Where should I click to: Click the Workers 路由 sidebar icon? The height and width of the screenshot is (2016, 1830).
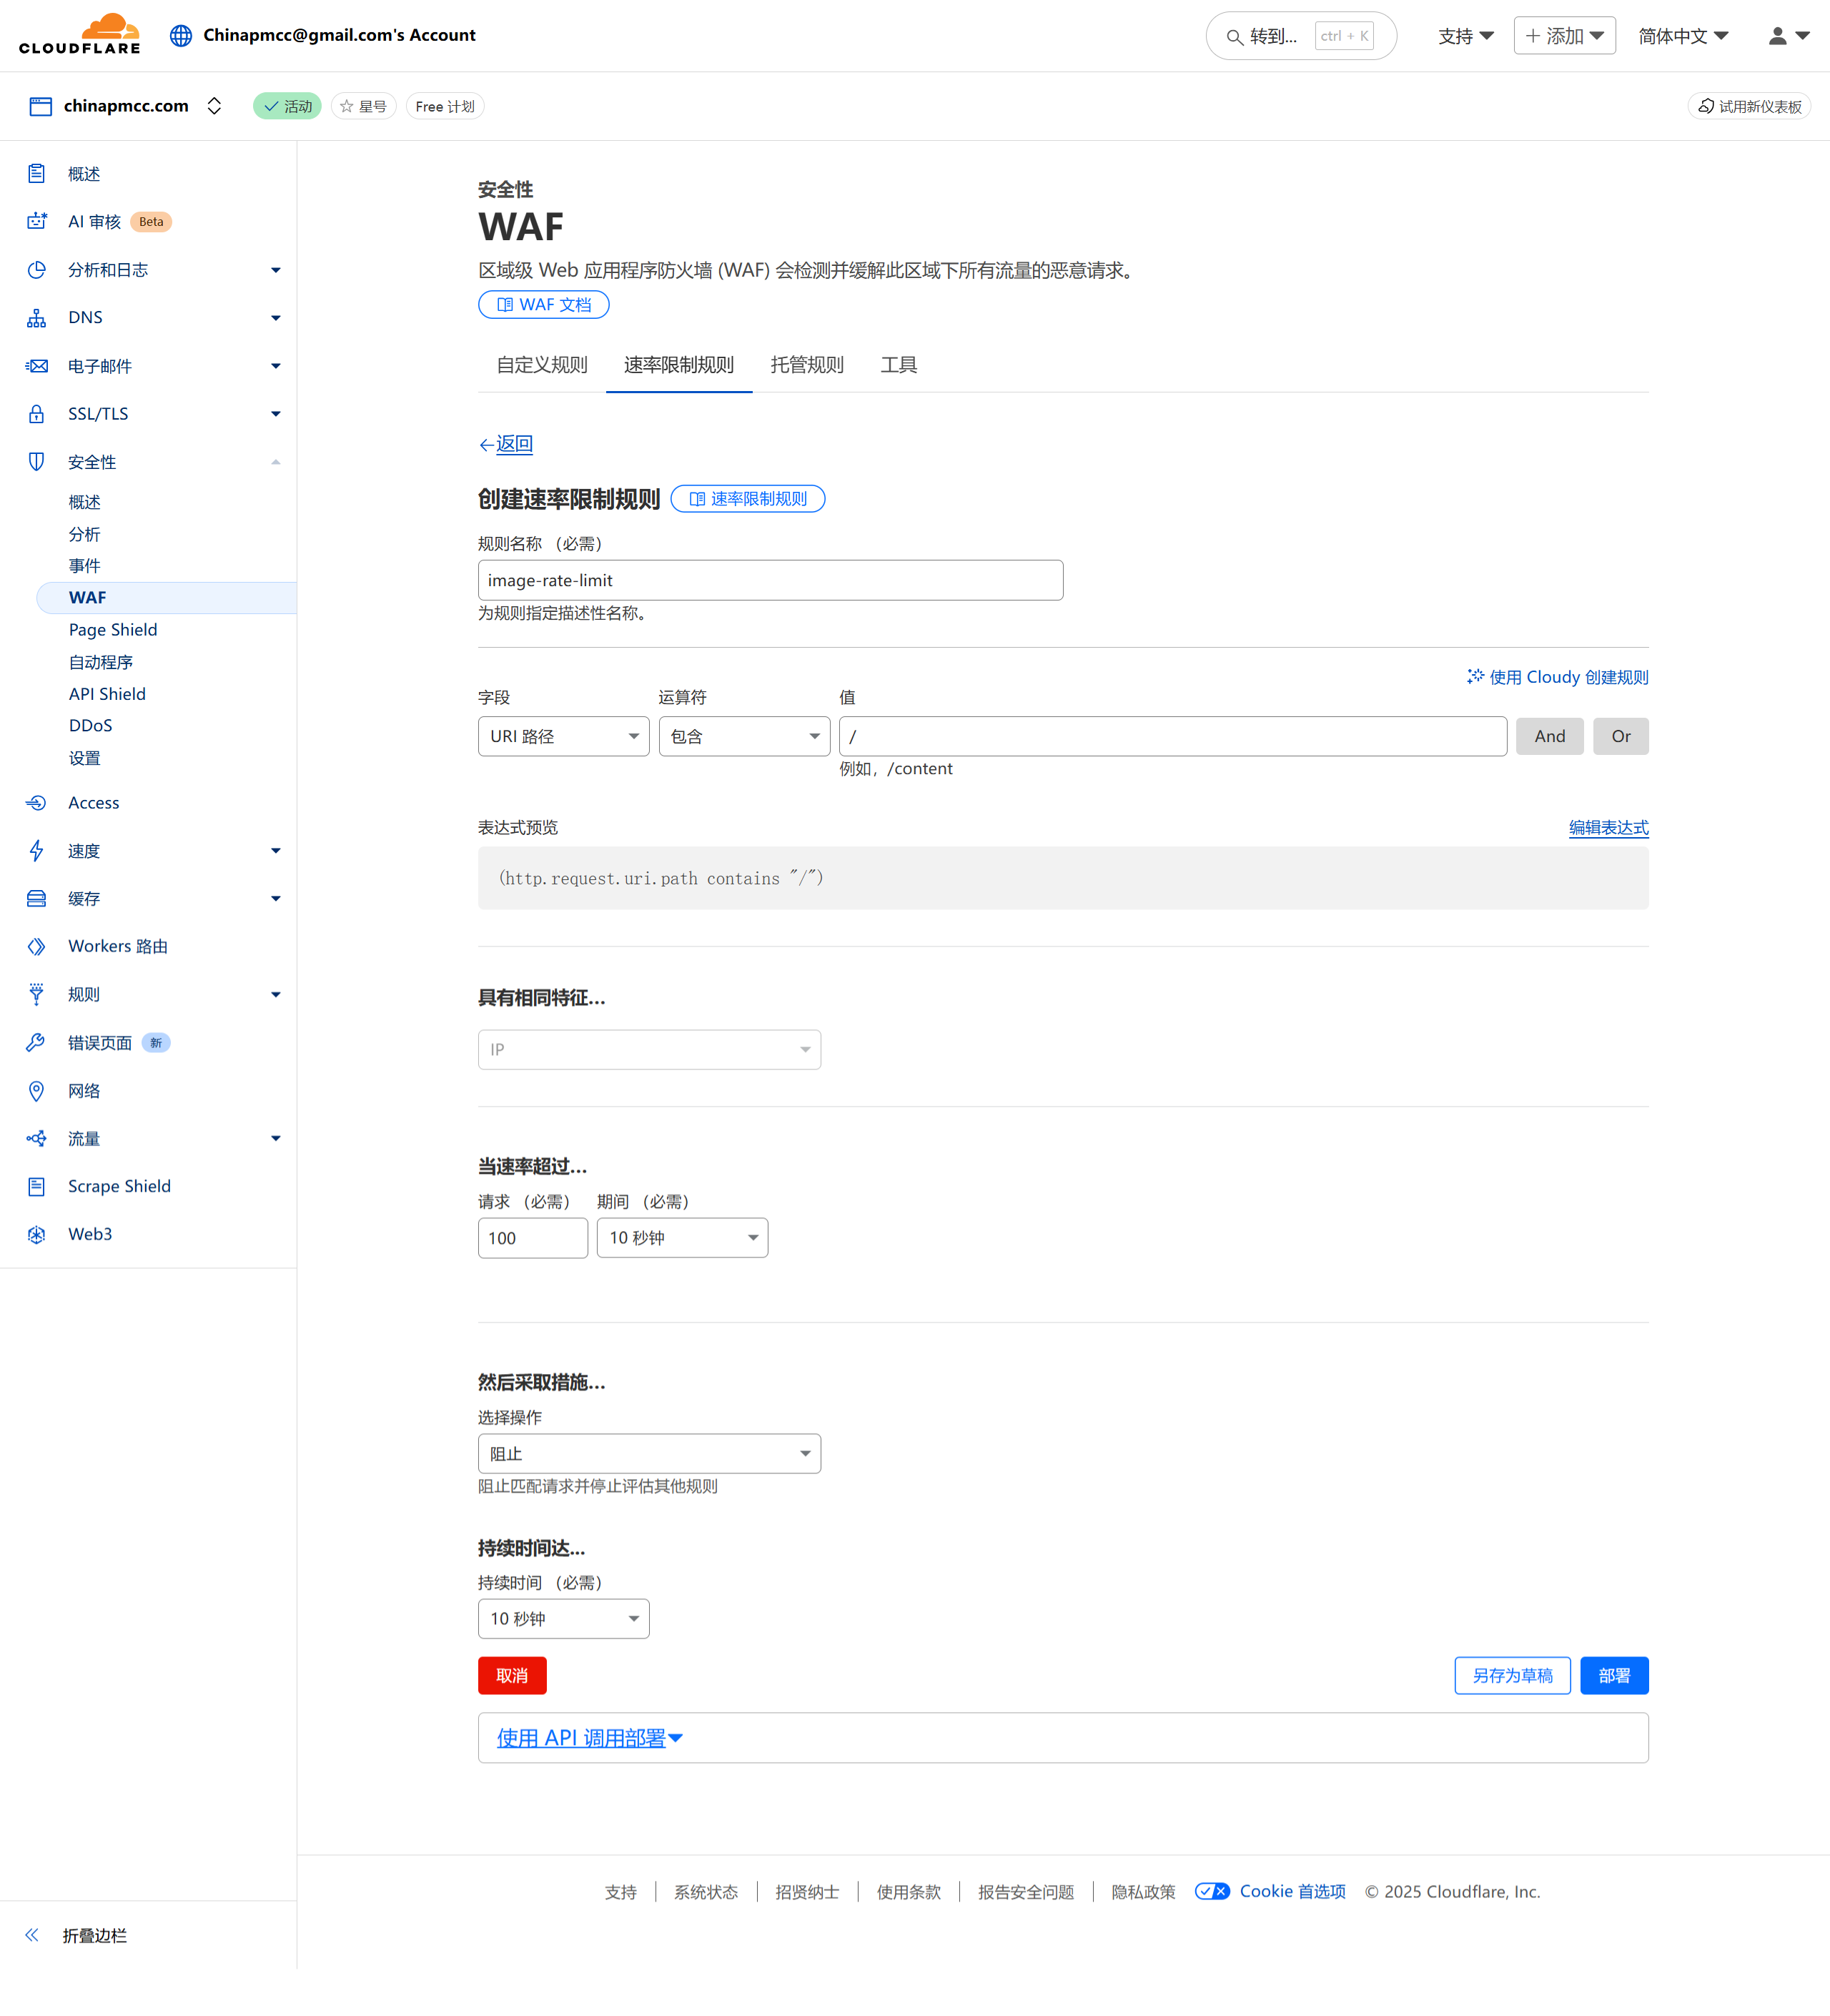point(37,946)
